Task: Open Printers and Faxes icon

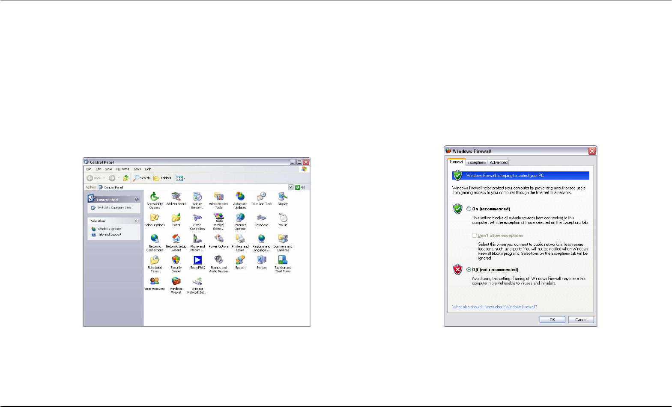Action: (240, 239)
